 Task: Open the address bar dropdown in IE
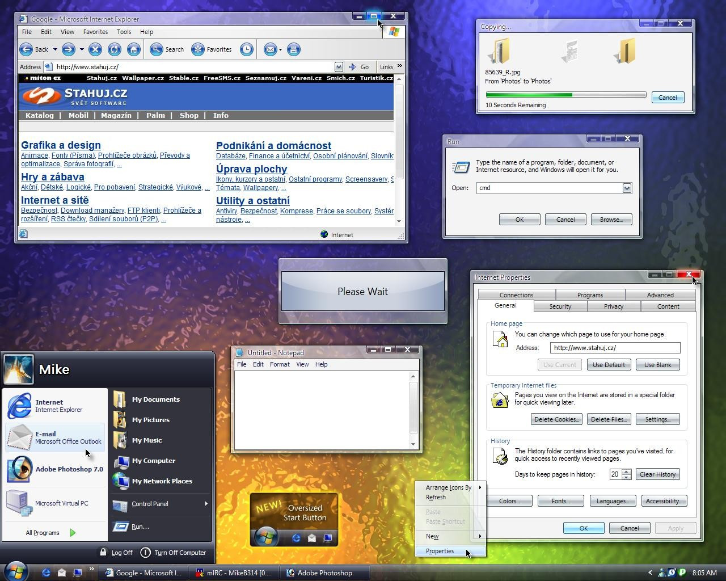click(x=339, y=66)
